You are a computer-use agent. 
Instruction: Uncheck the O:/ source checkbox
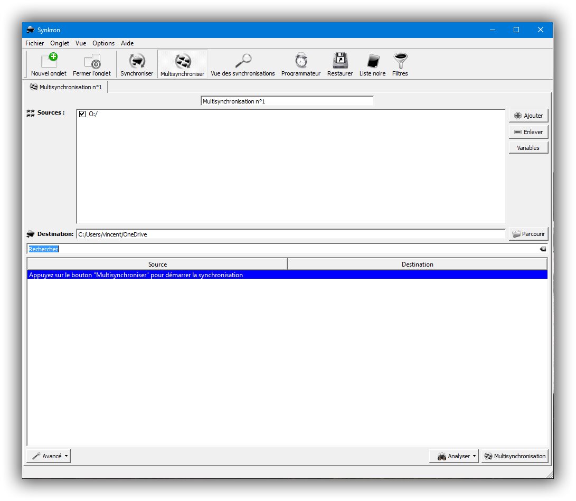coord(82,114)
